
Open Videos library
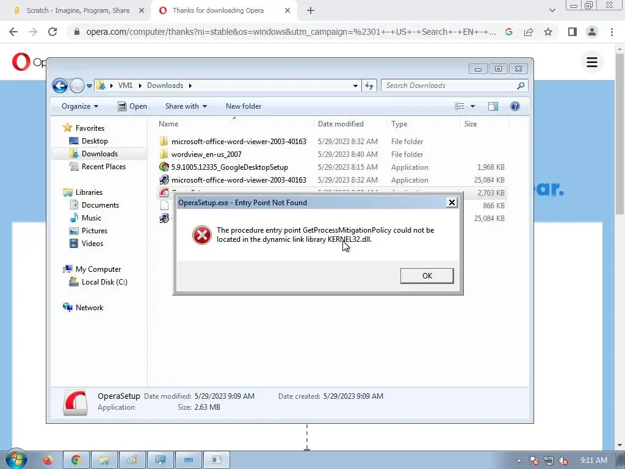[x=92, y=243]
